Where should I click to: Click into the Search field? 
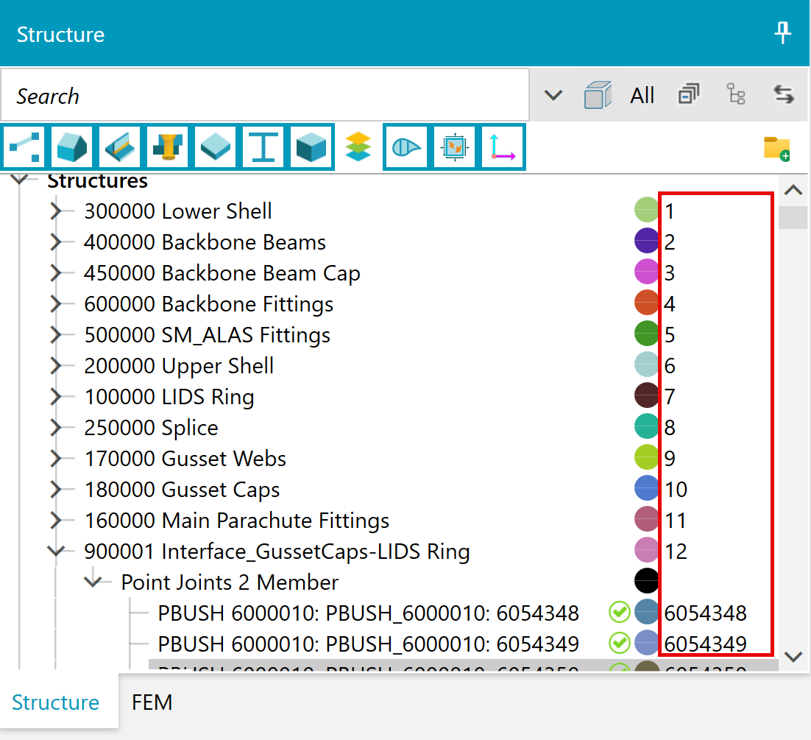pos(265,95)
